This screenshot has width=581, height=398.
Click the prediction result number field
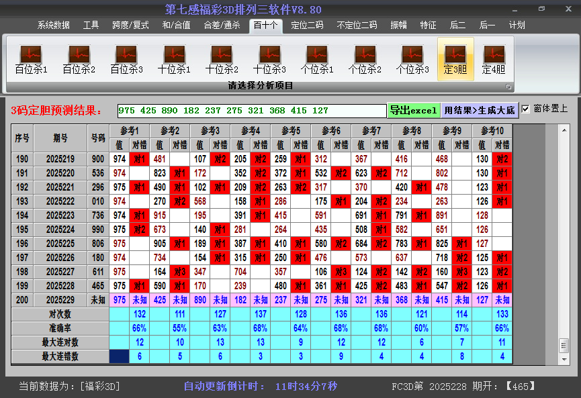pyautogui.click(x=251, y=111)
